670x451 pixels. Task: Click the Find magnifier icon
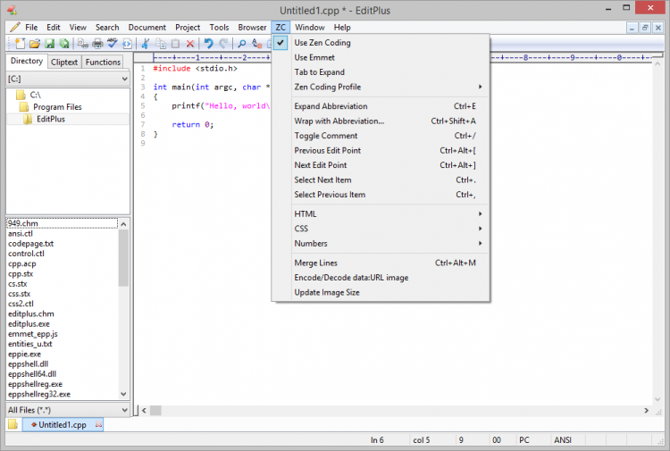[241, 43]
